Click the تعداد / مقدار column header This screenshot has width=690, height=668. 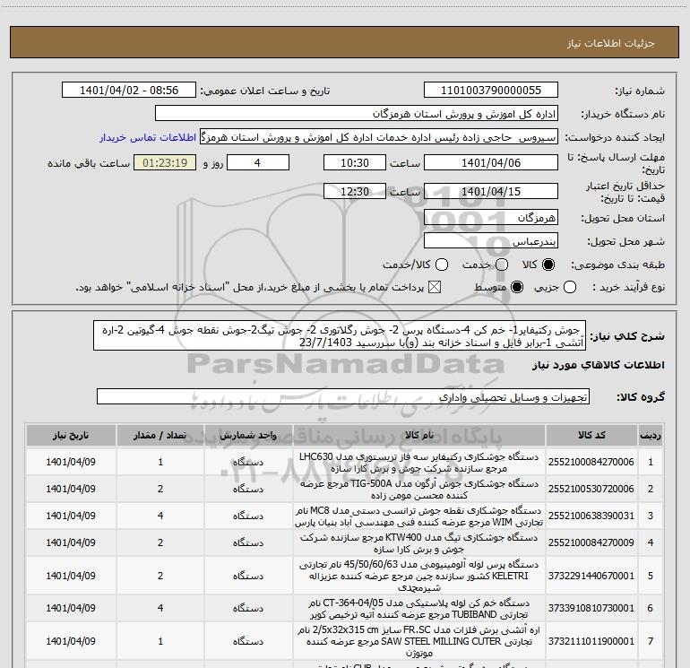point(160,435)
